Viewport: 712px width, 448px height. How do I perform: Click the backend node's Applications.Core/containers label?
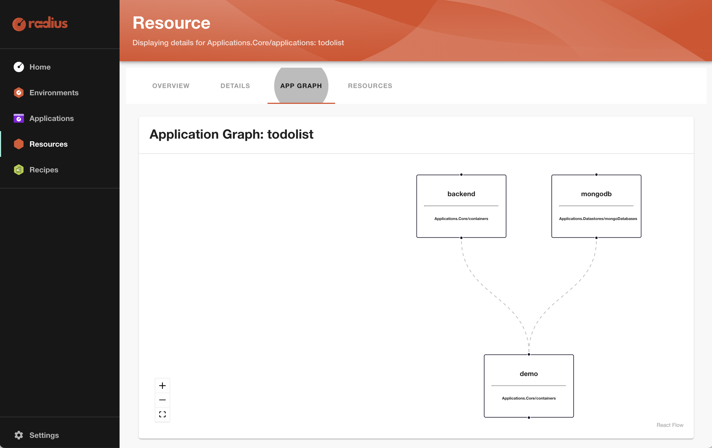point(461,219)
